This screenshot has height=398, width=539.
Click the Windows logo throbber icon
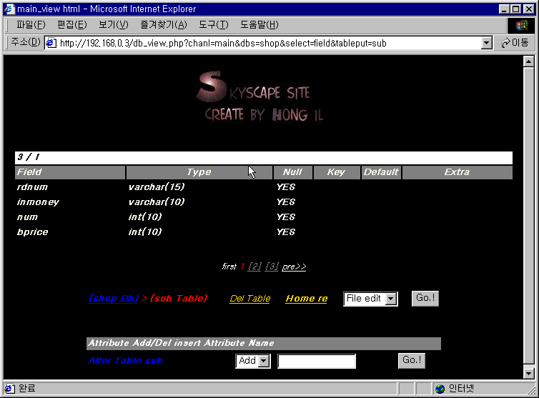click(x=521, y=25)
